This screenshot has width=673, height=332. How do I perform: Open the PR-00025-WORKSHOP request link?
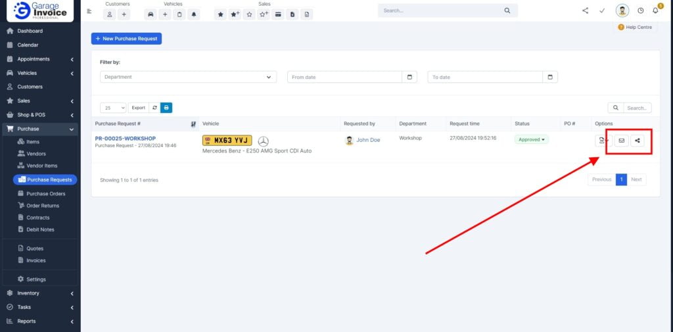point(125,139)
